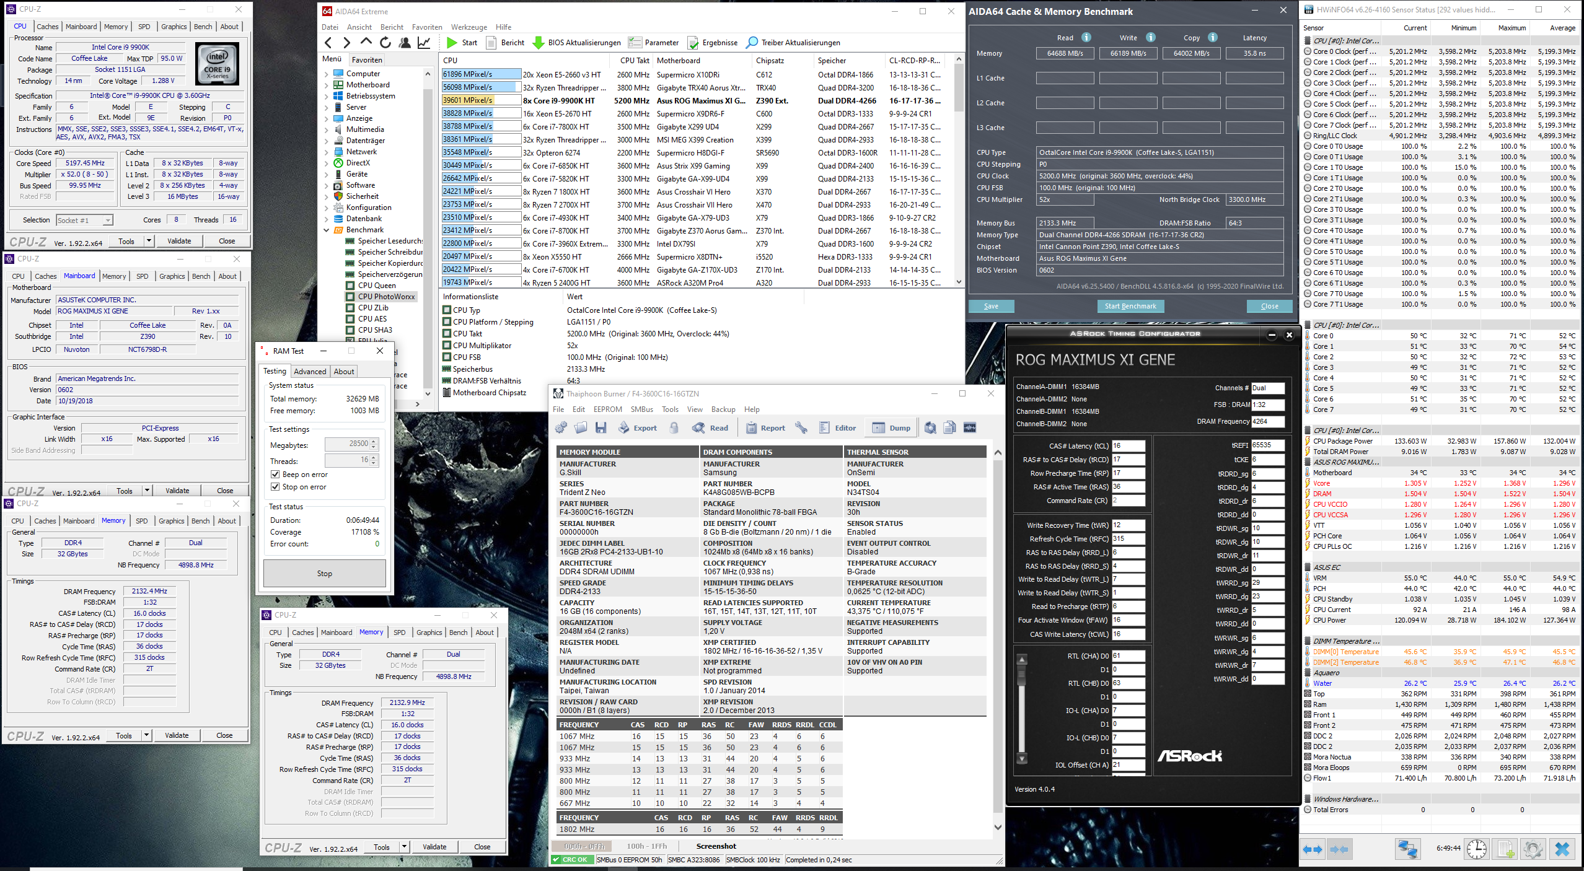Click the AIDA64 refresh toolbar icon
Screen dimensions: 1584x871
(x=385, y=43)
